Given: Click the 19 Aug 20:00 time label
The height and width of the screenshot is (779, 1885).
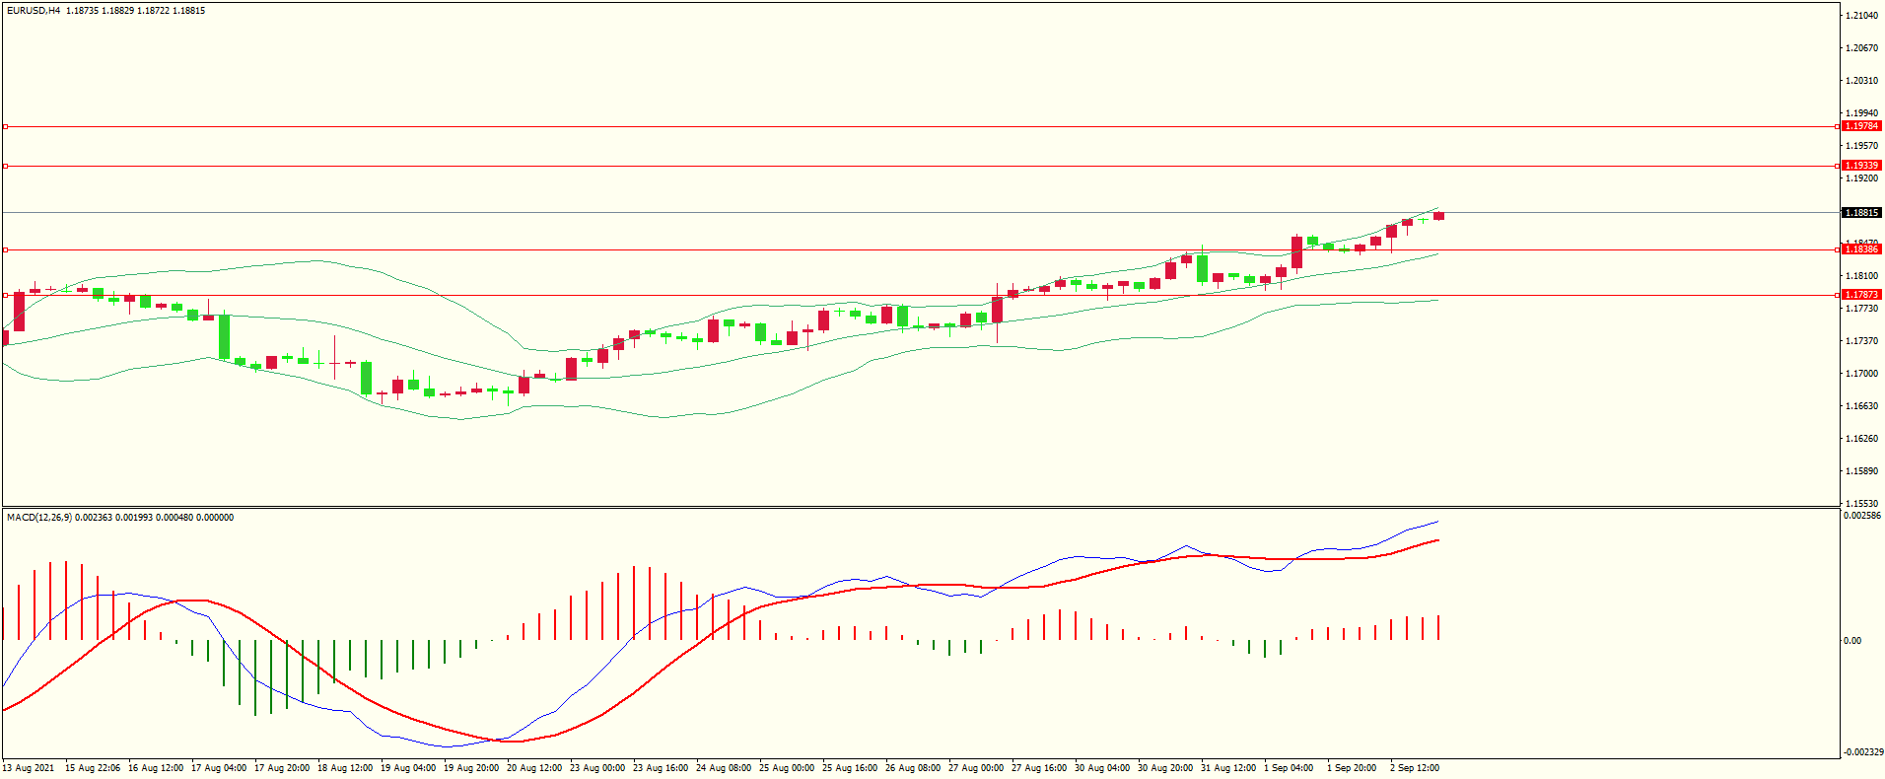Looking at the screenshot, I should (471, 768).
